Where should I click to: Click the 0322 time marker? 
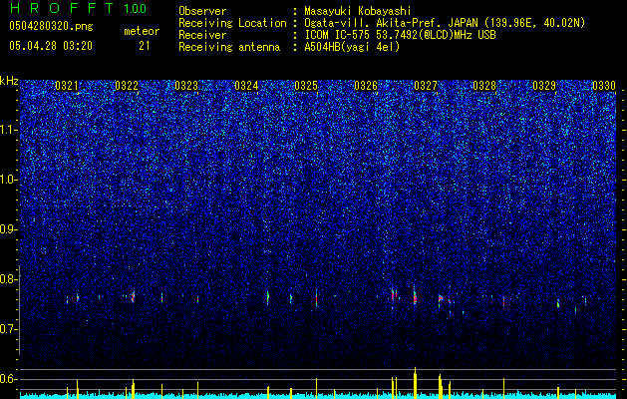pyautogui.click(x=127, y=86)
